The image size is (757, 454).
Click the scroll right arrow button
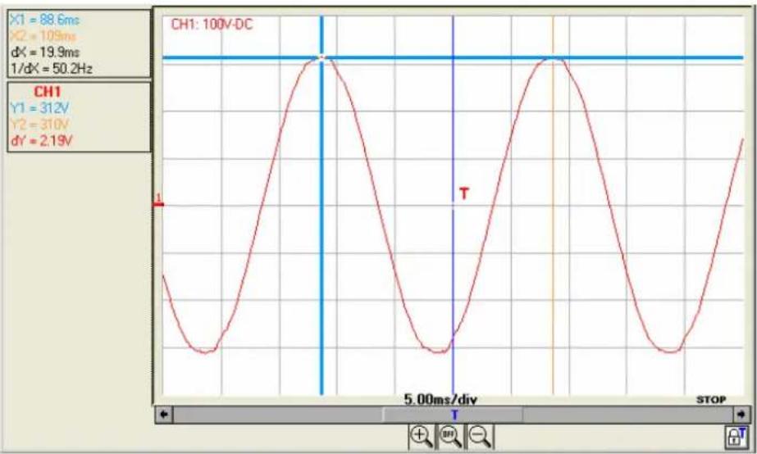[741, 414]
